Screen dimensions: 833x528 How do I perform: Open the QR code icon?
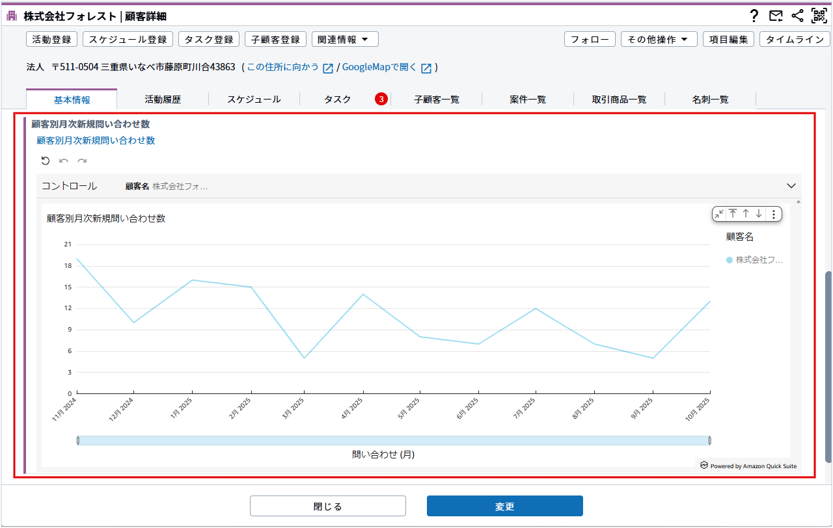[x=818, y=16]
